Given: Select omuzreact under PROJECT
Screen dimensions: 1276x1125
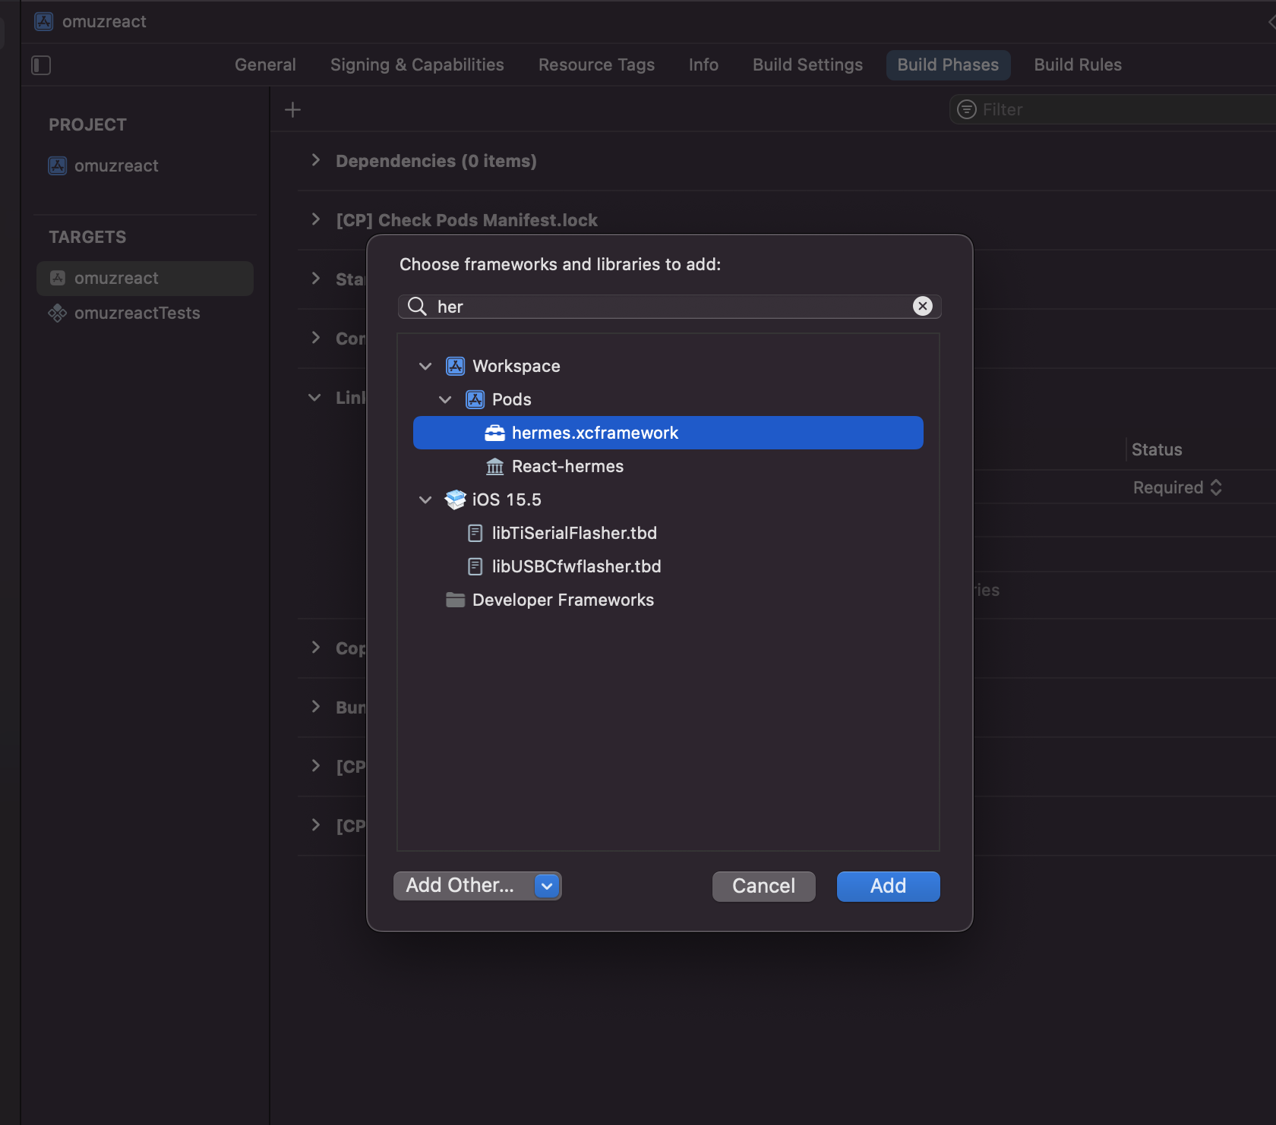Looking at the screenshot, I should (x=144, y=165).
